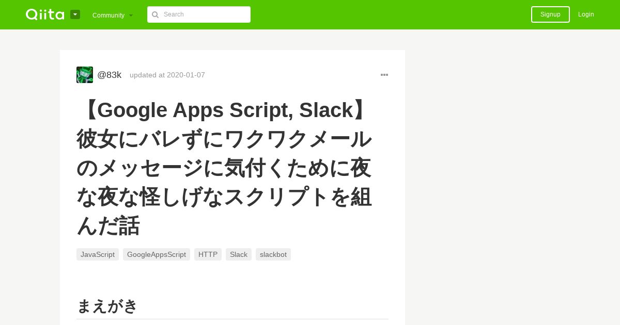Select the slackbot tag
This screenshot has width=620, height=325.
tap(273, 254)
